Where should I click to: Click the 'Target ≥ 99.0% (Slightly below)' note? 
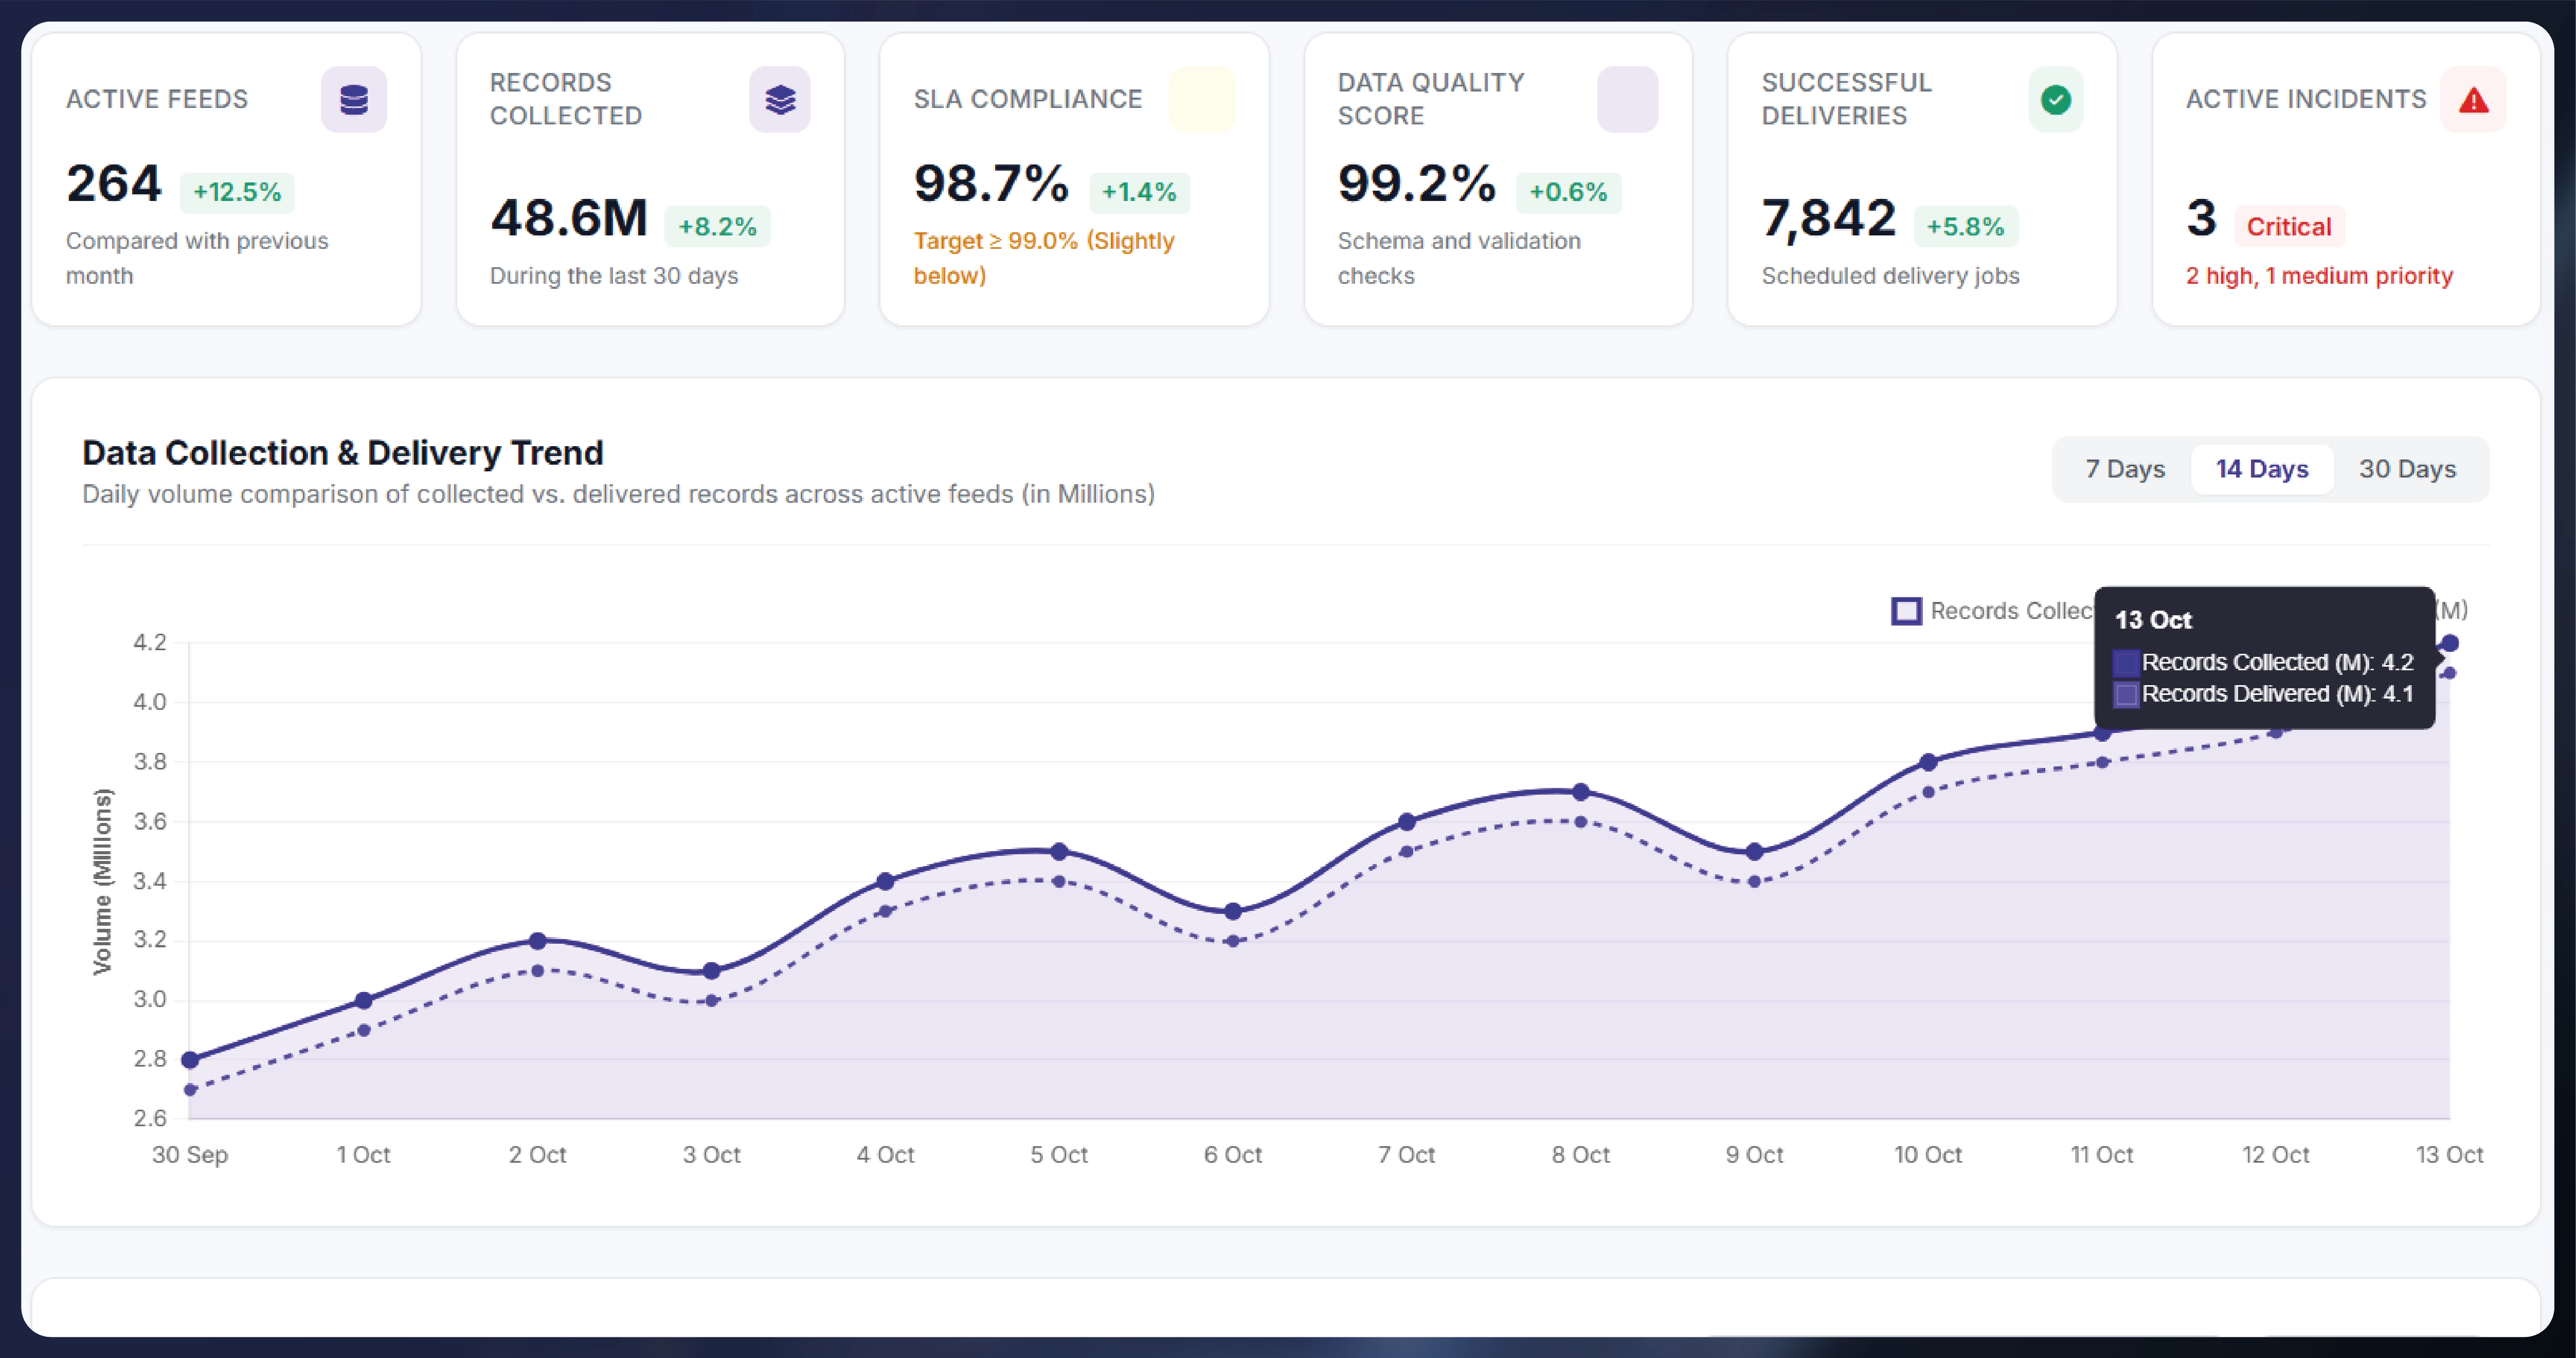(x=1044, y=258)
